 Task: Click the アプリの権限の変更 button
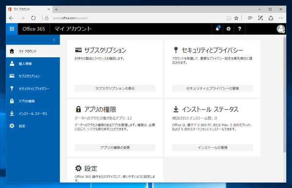pos(115,148)
